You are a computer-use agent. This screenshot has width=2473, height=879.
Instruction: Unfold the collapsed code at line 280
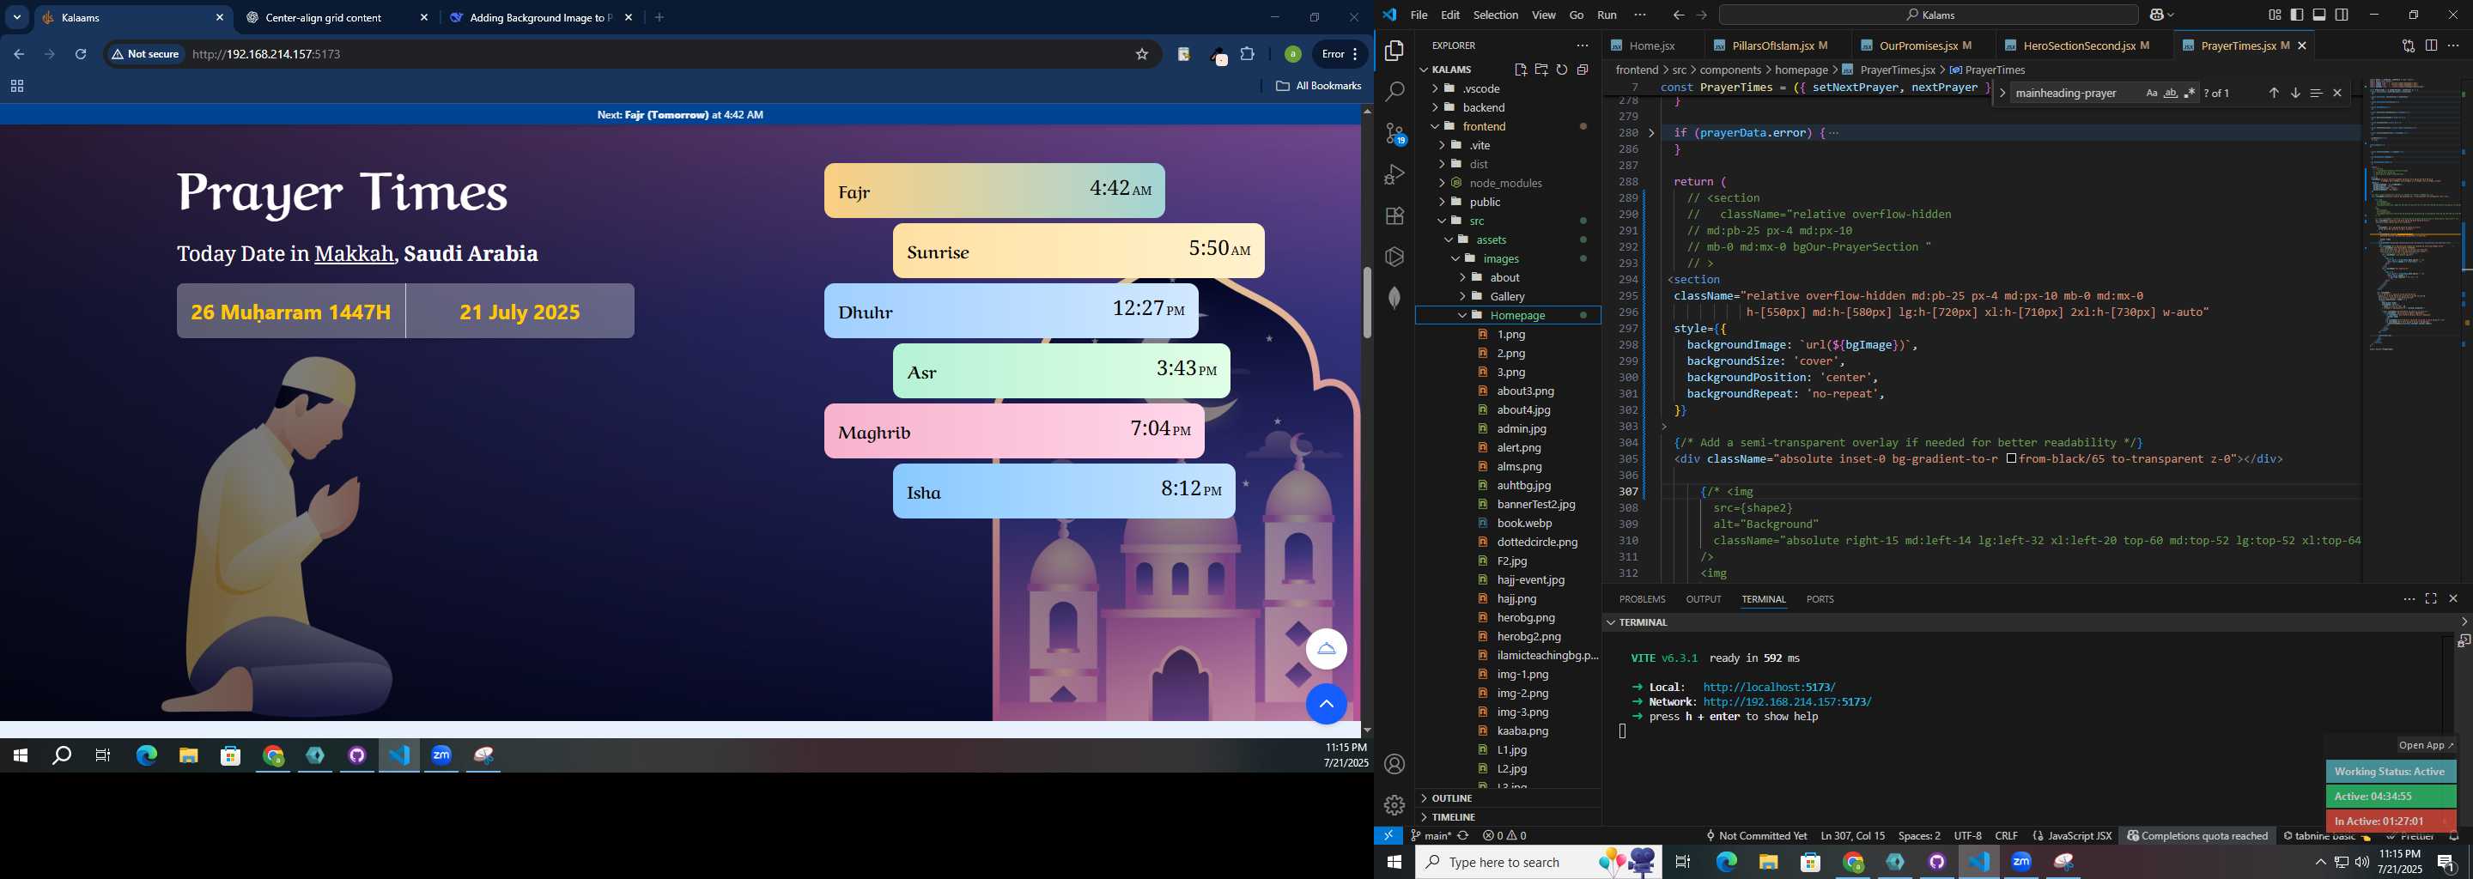(x=1651, y=133)
